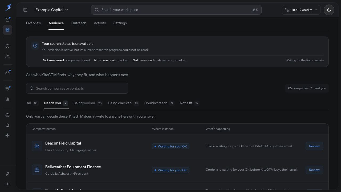Click the Beacon Field Capital building icon

point(37,146)
